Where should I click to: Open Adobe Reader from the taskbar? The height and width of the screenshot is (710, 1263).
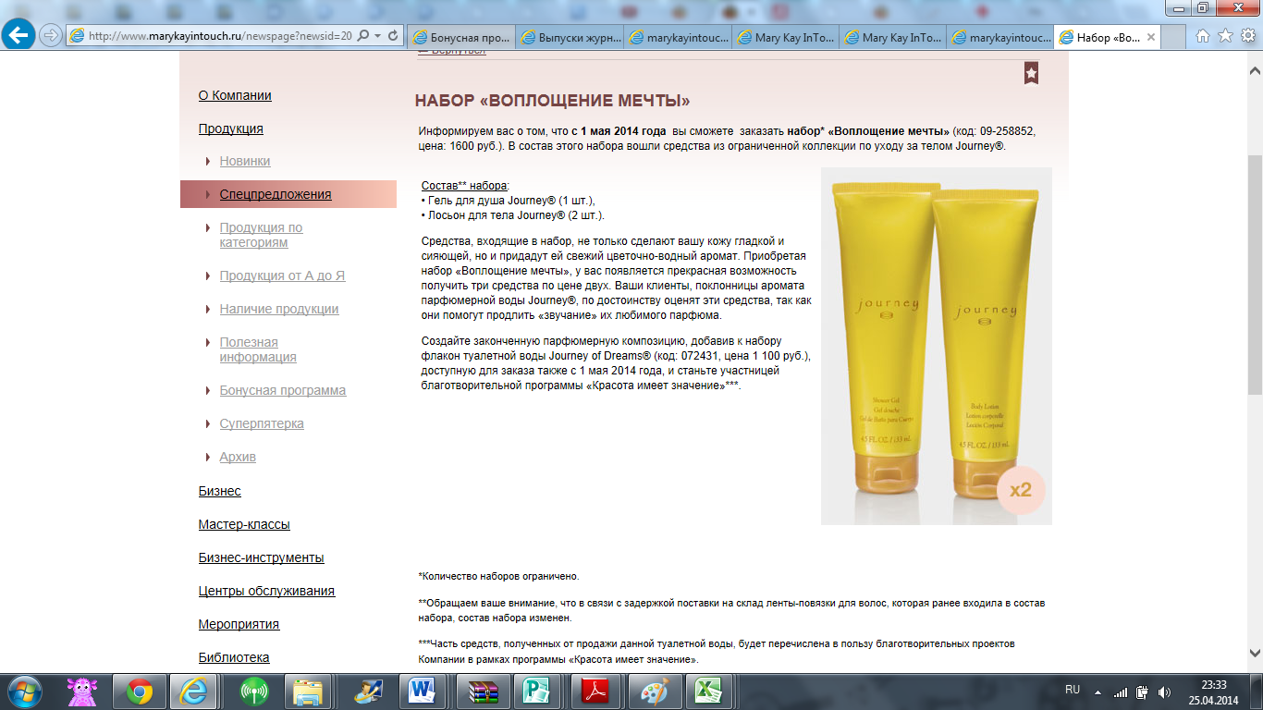[595, 692]
